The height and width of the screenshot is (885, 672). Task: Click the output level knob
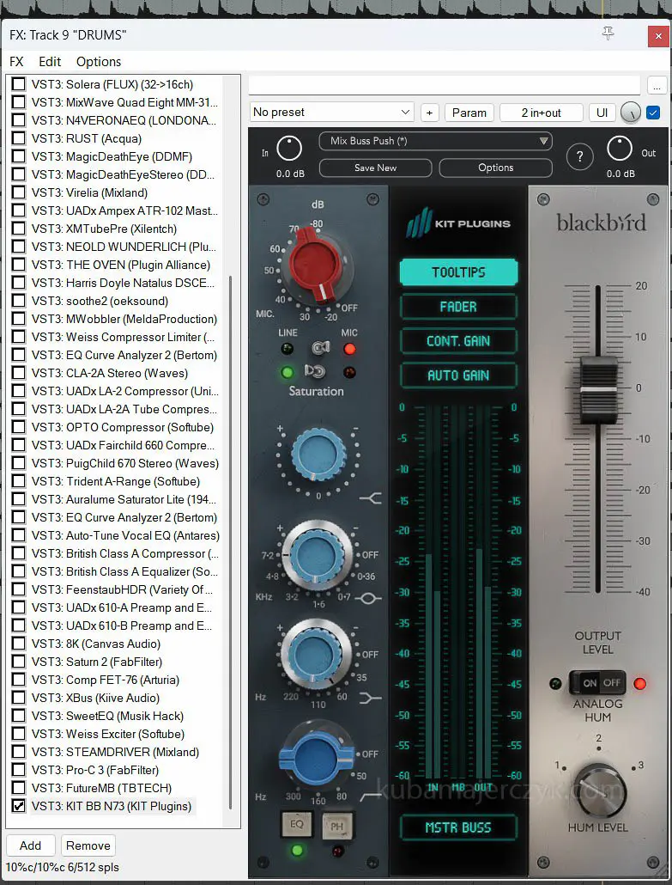pyautogui.click(x=619, y=148)
